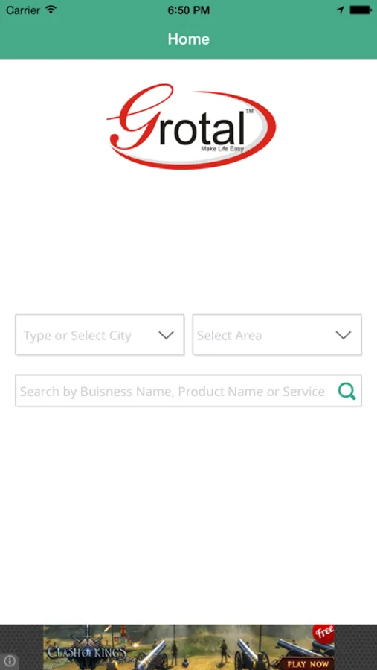This screenshot has height=670, width=377.
Task: Tap the 6:50 PM clock
Action: pyautogui.click(x=188, y=10)
